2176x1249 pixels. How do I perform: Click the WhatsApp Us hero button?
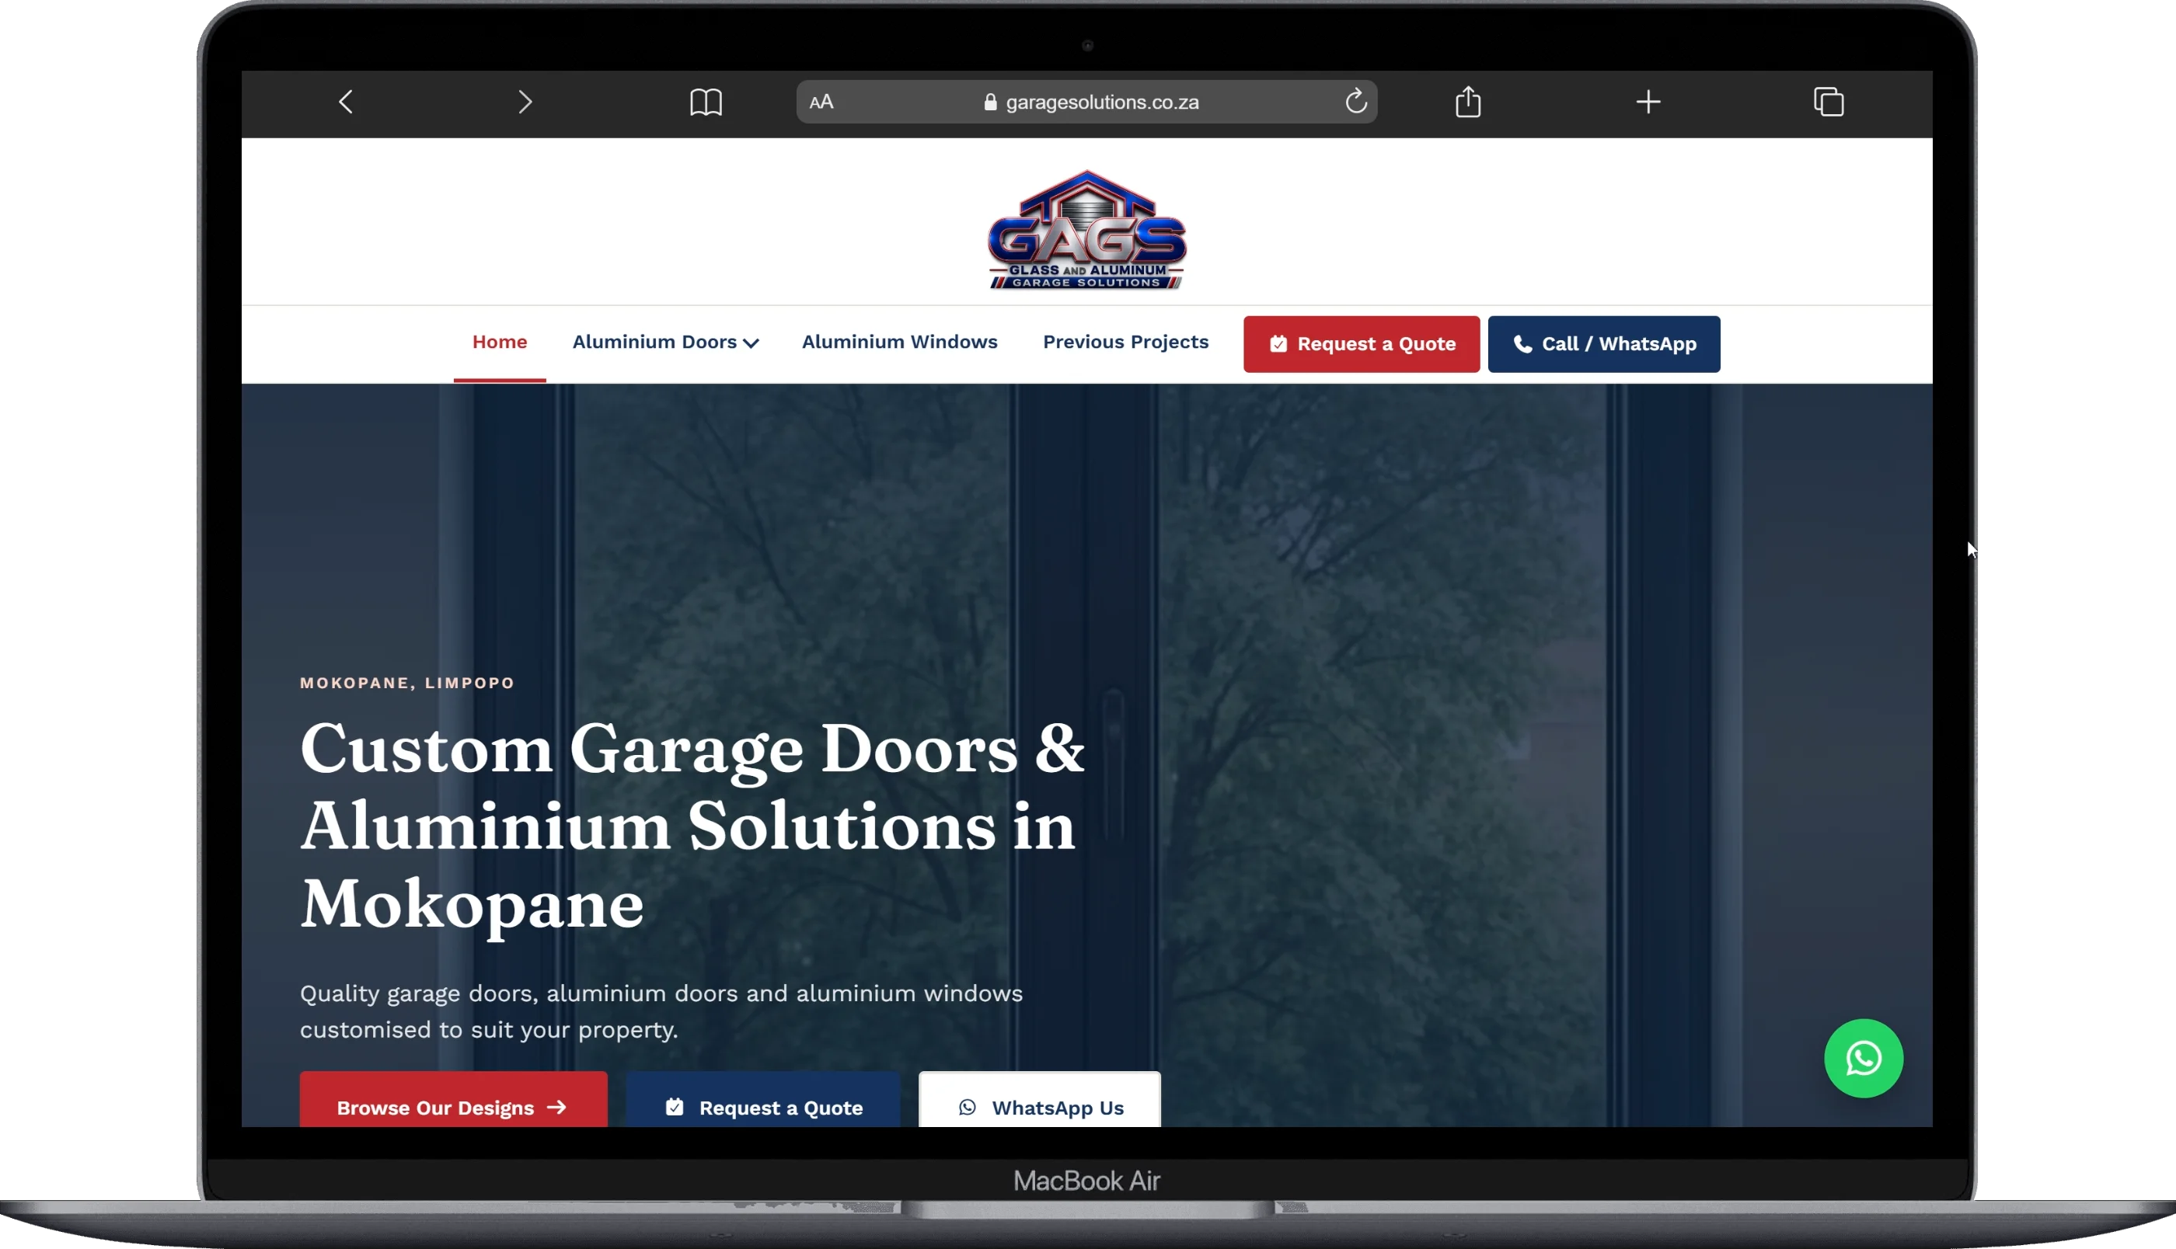(1039, 1100)
